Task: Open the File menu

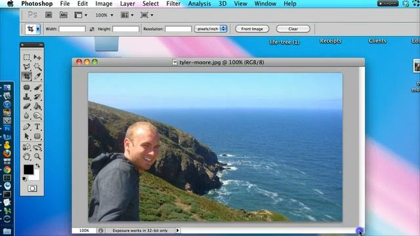Action: pyautogui.click(x=65, y=4)
